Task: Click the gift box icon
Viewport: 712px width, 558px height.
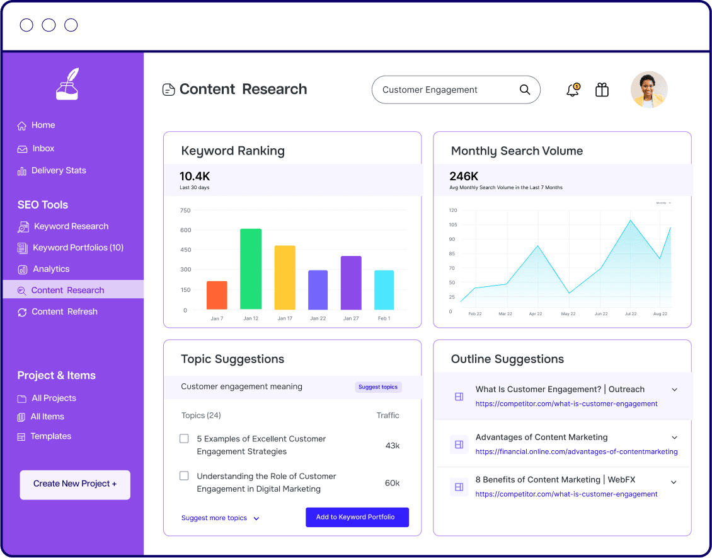Action: point(602,90)
